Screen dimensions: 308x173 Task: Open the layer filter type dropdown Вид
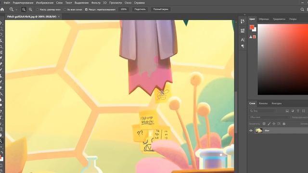(x=263, y=111)
